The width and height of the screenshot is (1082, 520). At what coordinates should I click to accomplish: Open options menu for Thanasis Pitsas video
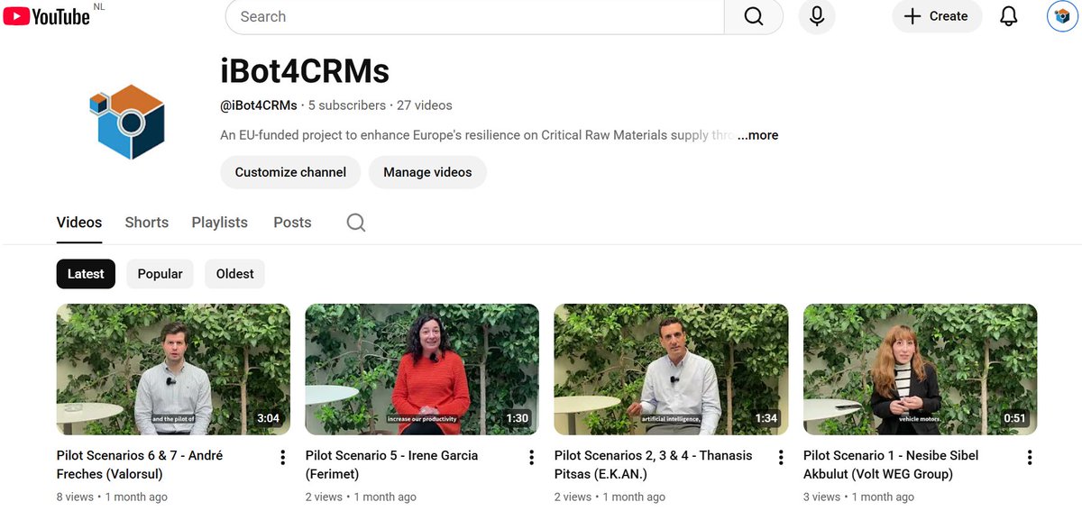point(780,458)
